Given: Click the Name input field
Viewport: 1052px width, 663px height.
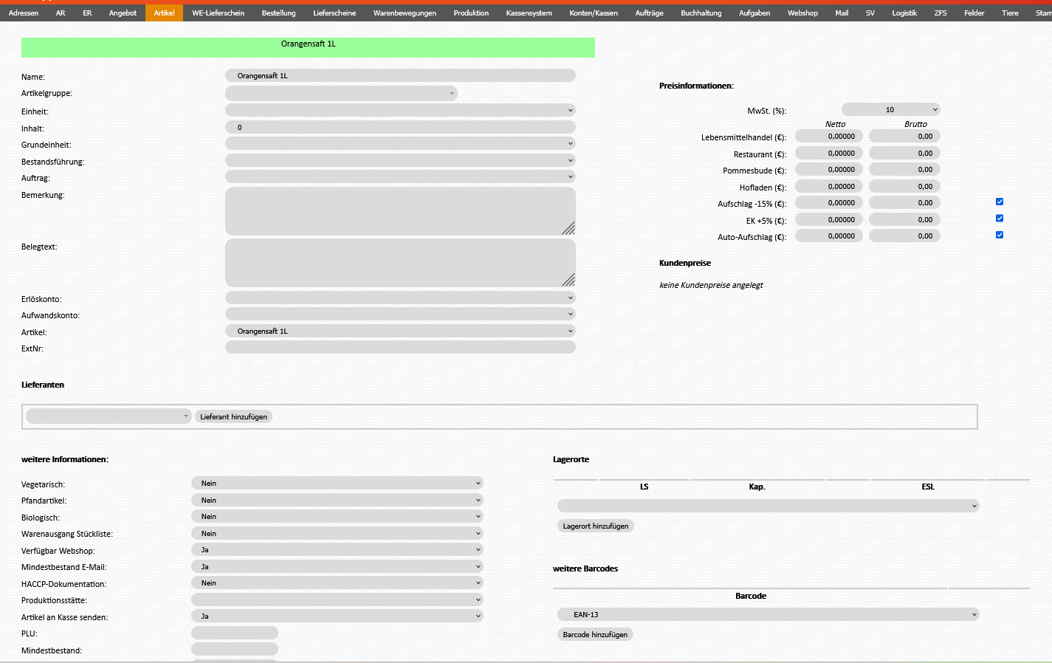Looking at the screenshot, I should tap(399, 76).
